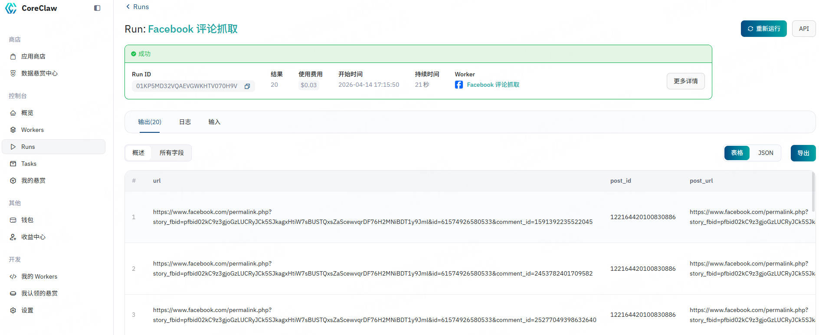Open the Facebook 评论抓取 Worker link
This screenshot has width=819, height=335.
pos(493,85)
